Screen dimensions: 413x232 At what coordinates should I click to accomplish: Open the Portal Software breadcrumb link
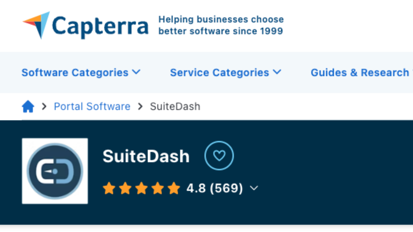(x=92, y=106)
